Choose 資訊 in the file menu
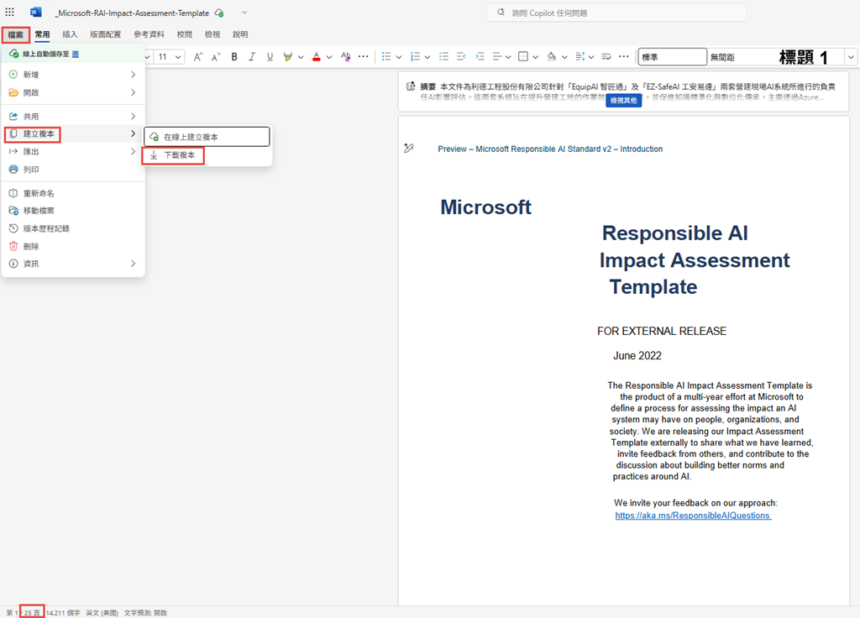 [73, 264]
